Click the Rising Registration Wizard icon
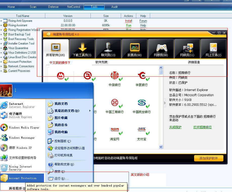This screenshot has width=232, height=192. [x=5, y=30]
